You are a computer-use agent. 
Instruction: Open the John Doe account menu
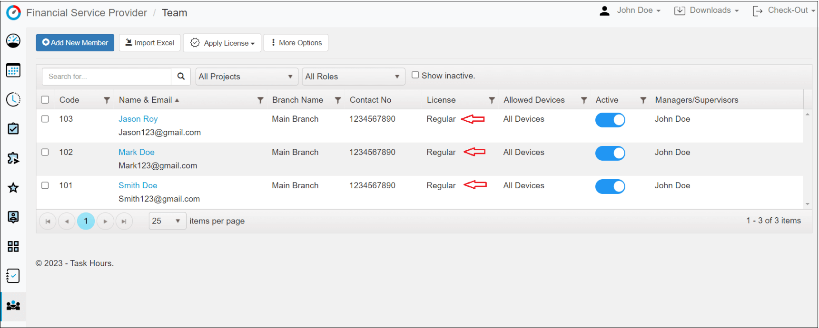tap(639, 10)
